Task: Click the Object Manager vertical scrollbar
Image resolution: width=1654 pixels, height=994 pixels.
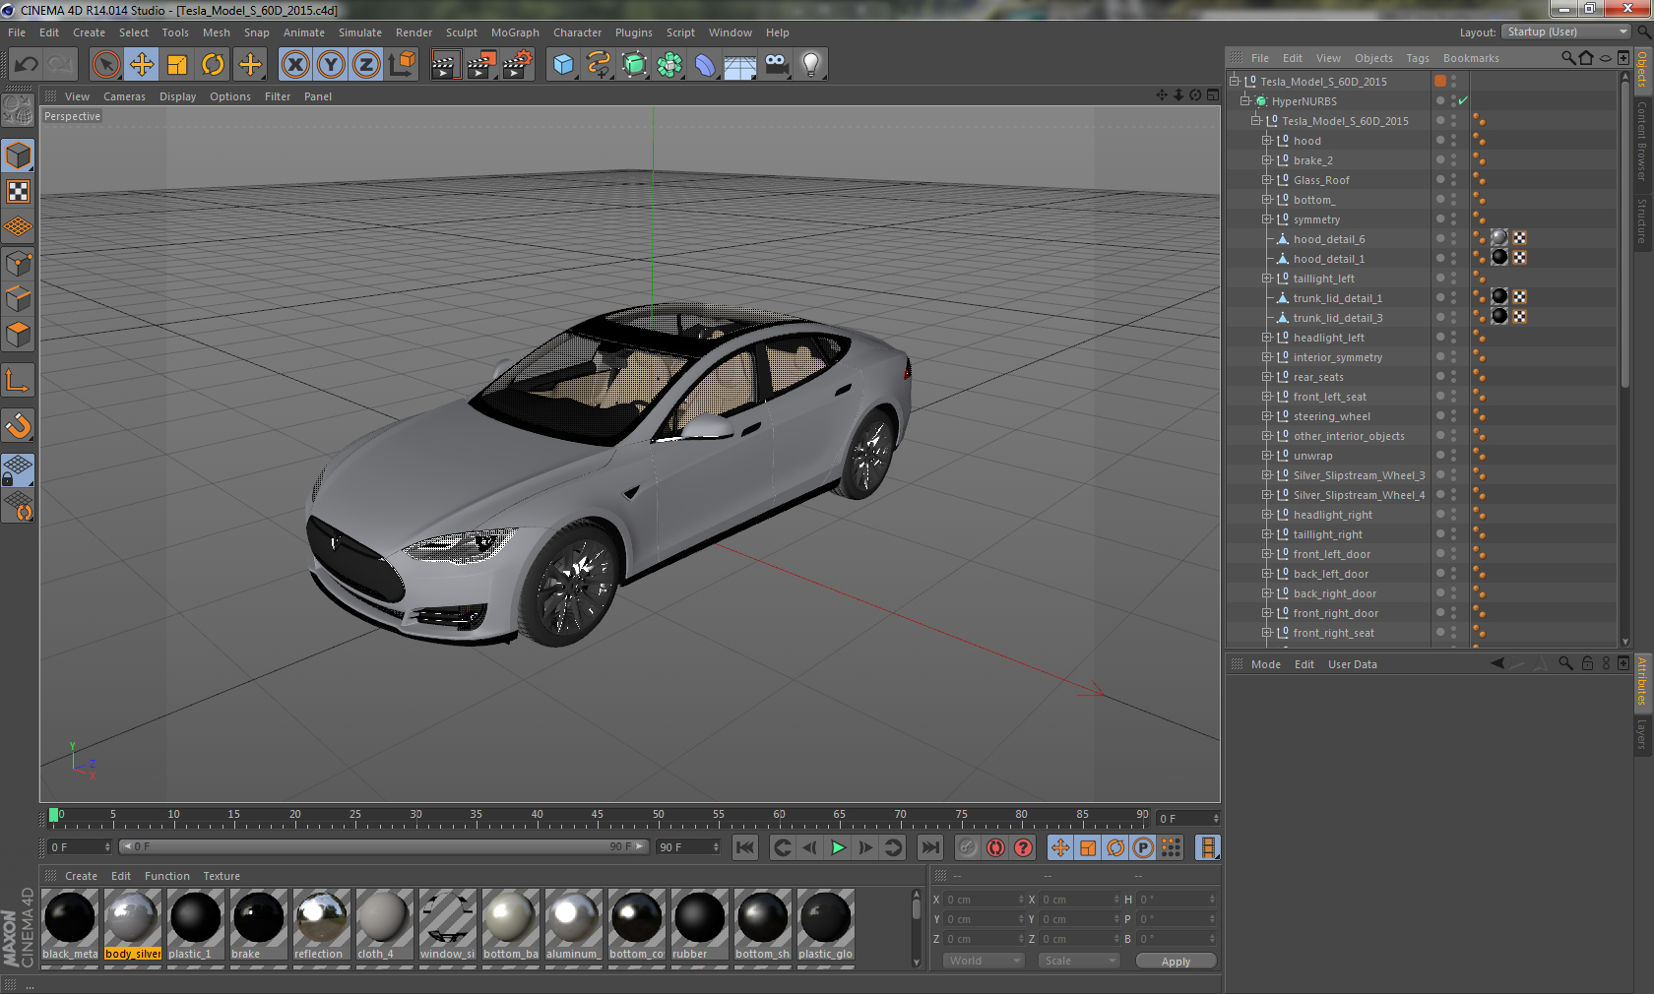Action: pyautogui.click(x=1625, y=236)
